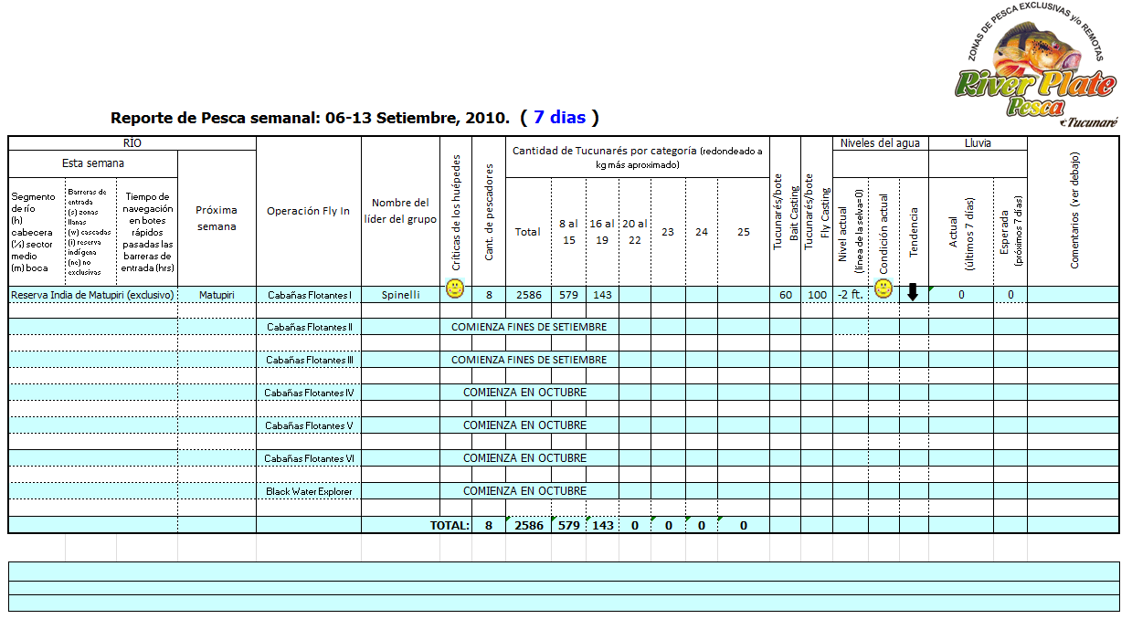The height and width of the screenshot is (619, 1132).
Task: Click the 'Cabañas Flotantes I' cell
Action: [309, 295]
